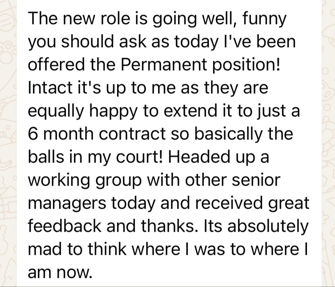Select the word "basically" in the bubble
The image size is (335, 287).
[x=228, y=135]
